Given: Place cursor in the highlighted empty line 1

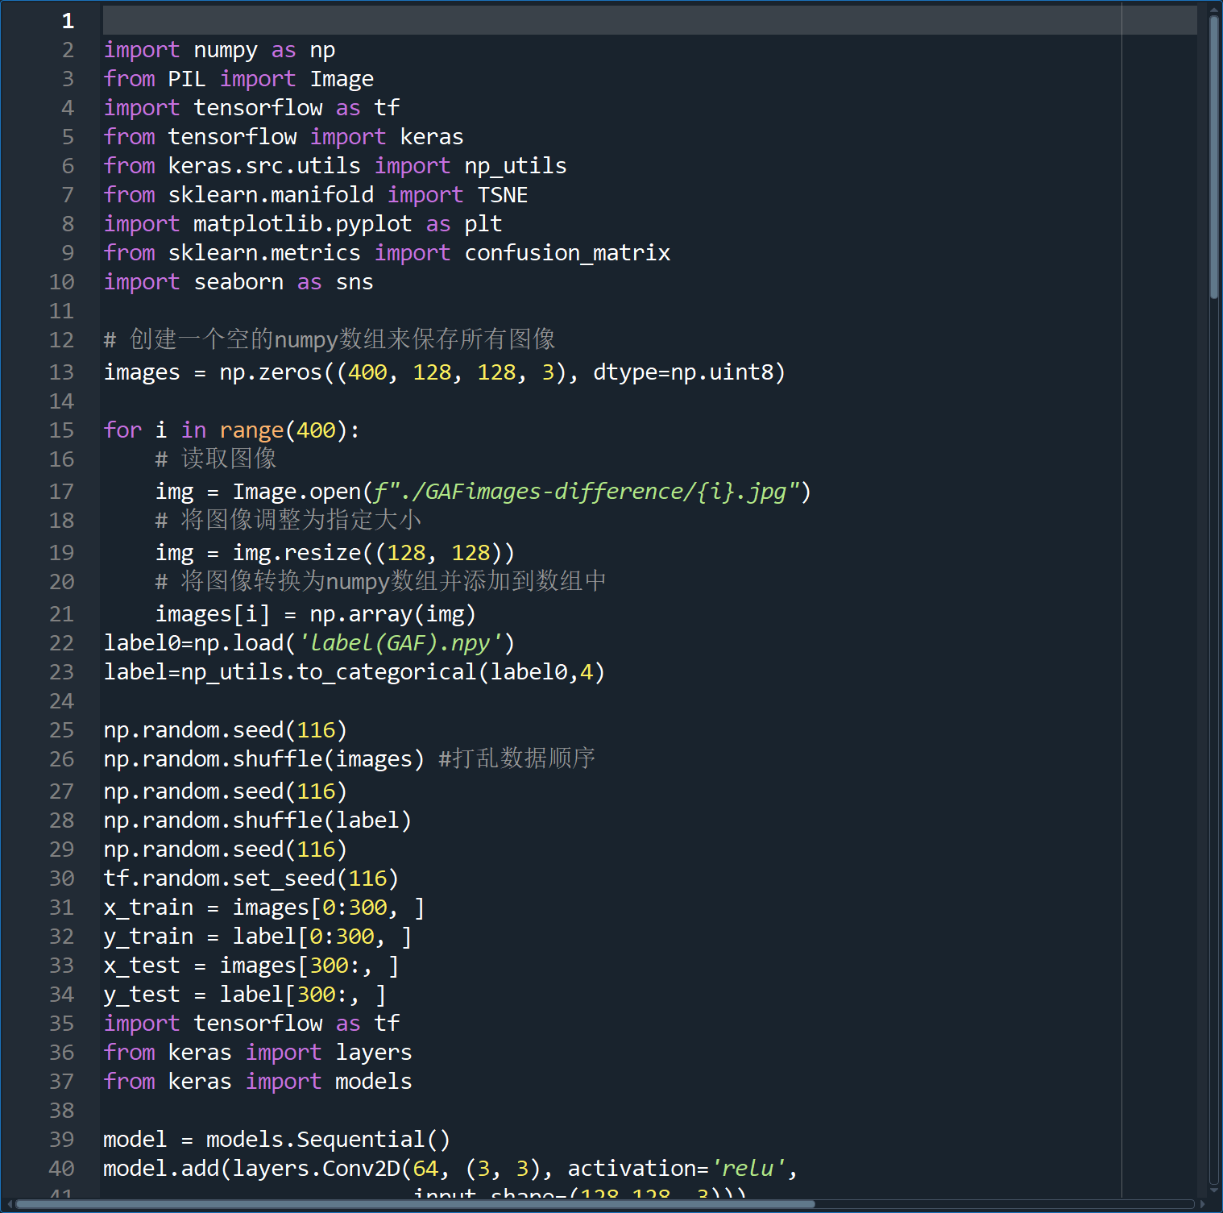Looking at the screenshot, I should tap(564, 21).
